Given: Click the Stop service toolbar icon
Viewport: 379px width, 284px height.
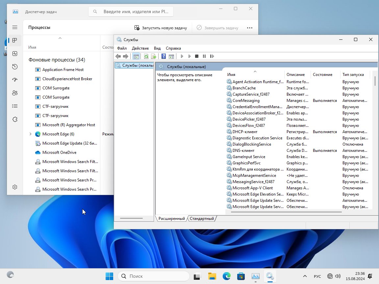Looking at the screenshot, I should coord(197,57).
